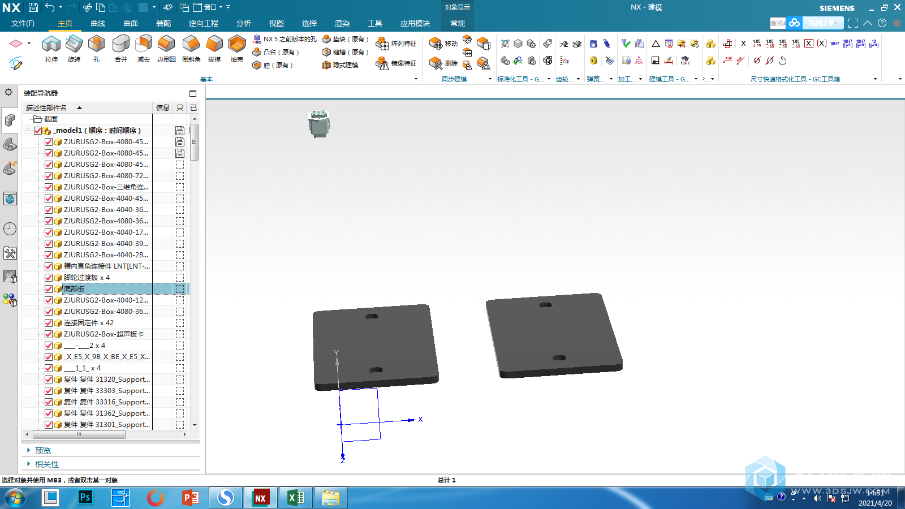
Task: Collapse the _model1 tree node
Action: click(x=28, y=131)
